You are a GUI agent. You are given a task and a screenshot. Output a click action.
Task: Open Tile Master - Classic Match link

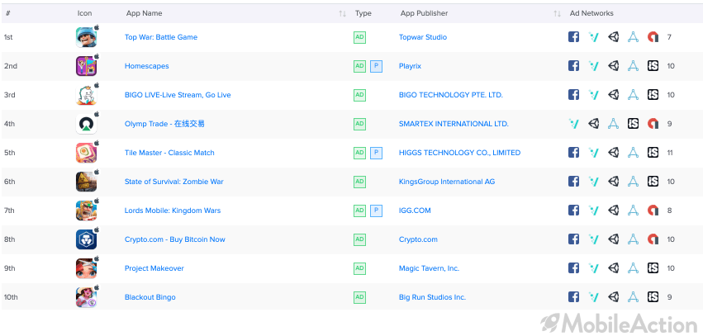point(169,153)
